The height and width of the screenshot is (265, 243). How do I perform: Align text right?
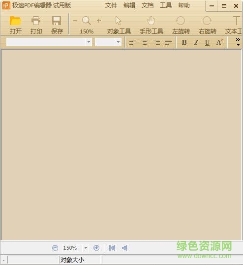tap(156, 42)
